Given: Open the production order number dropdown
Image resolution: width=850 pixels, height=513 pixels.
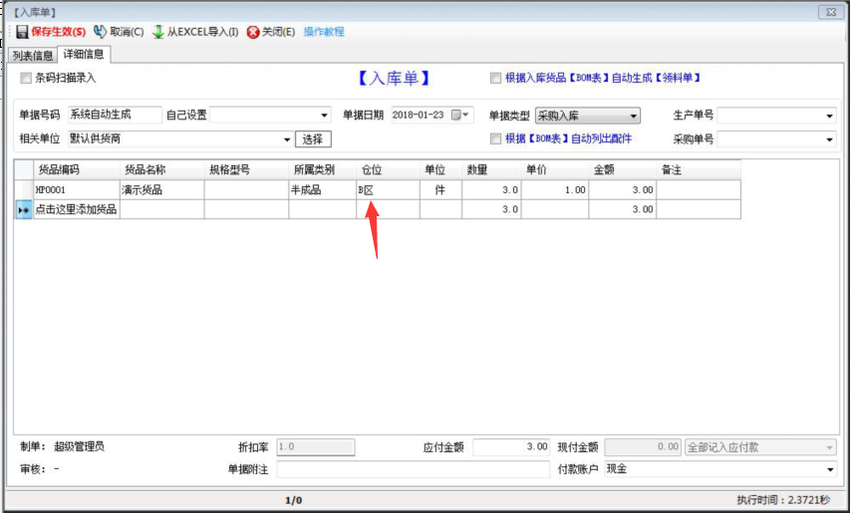Looking at the screenshot, I should pyautogui.click(x=829, y=116).
